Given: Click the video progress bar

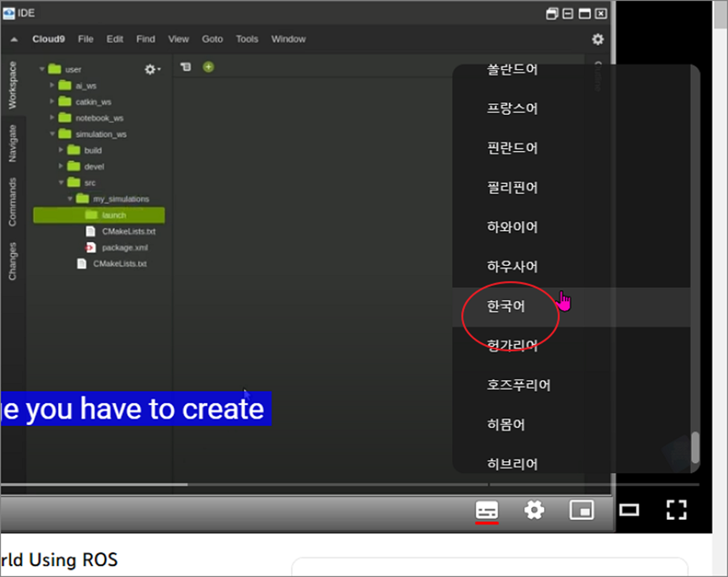Looking at the screenshot, I should pyautogui.click(x=349, y=484).
